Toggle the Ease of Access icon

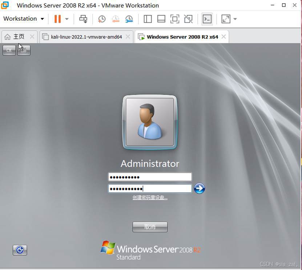pos(20,250)
